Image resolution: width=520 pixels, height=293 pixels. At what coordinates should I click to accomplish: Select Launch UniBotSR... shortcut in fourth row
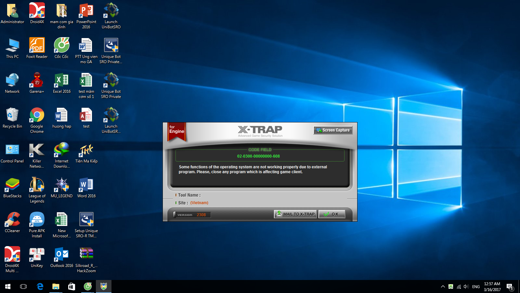(x=111, y=121)
